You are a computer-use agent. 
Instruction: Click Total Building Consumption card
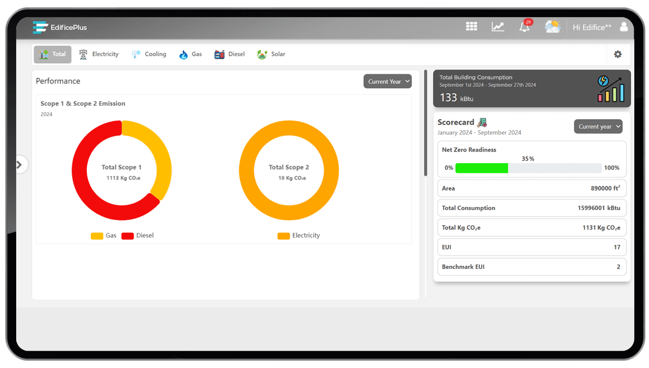pos(532,89)
